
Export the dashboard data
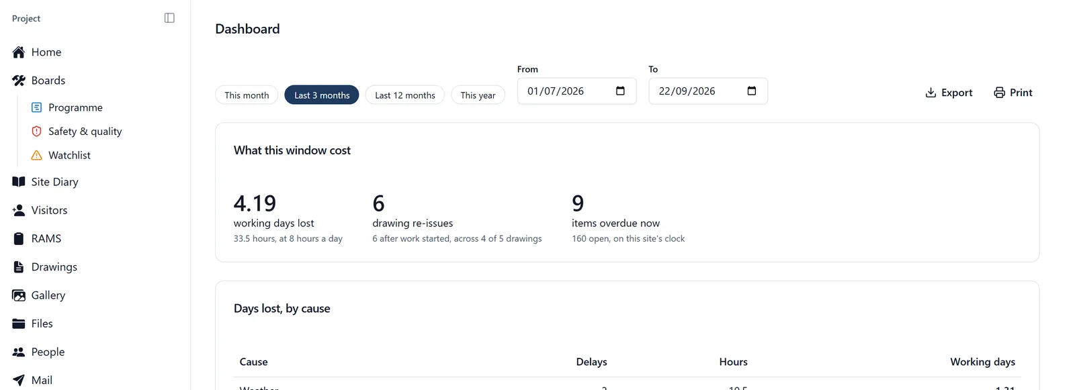(x=949, y=93)
